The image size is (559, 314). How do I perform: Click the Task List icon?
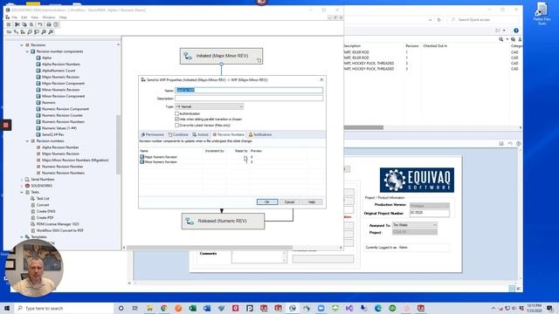(33, 199)
